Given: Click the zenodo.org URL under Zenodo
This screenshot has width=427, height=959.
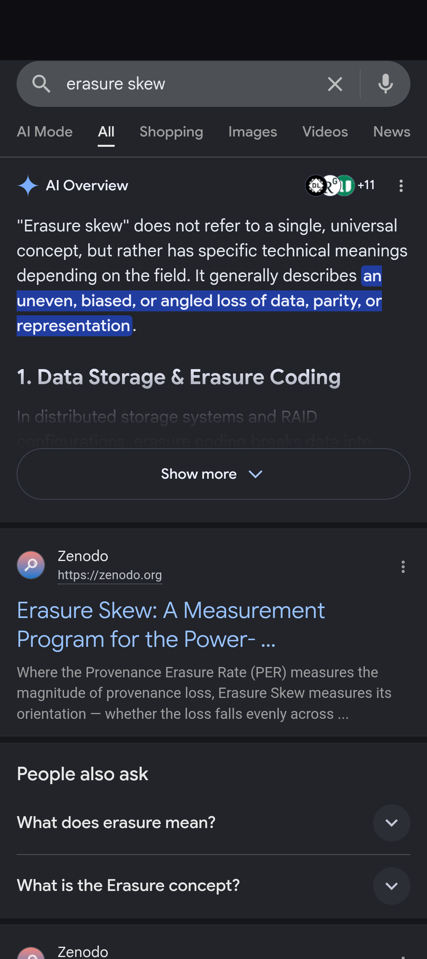Looking at the screenshot, I should (x=110, y=575).
